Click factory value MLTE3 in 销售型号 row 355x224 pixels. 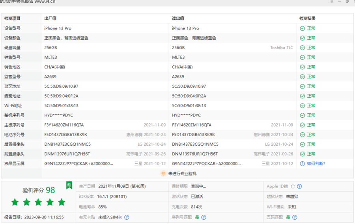coord(51,57)
